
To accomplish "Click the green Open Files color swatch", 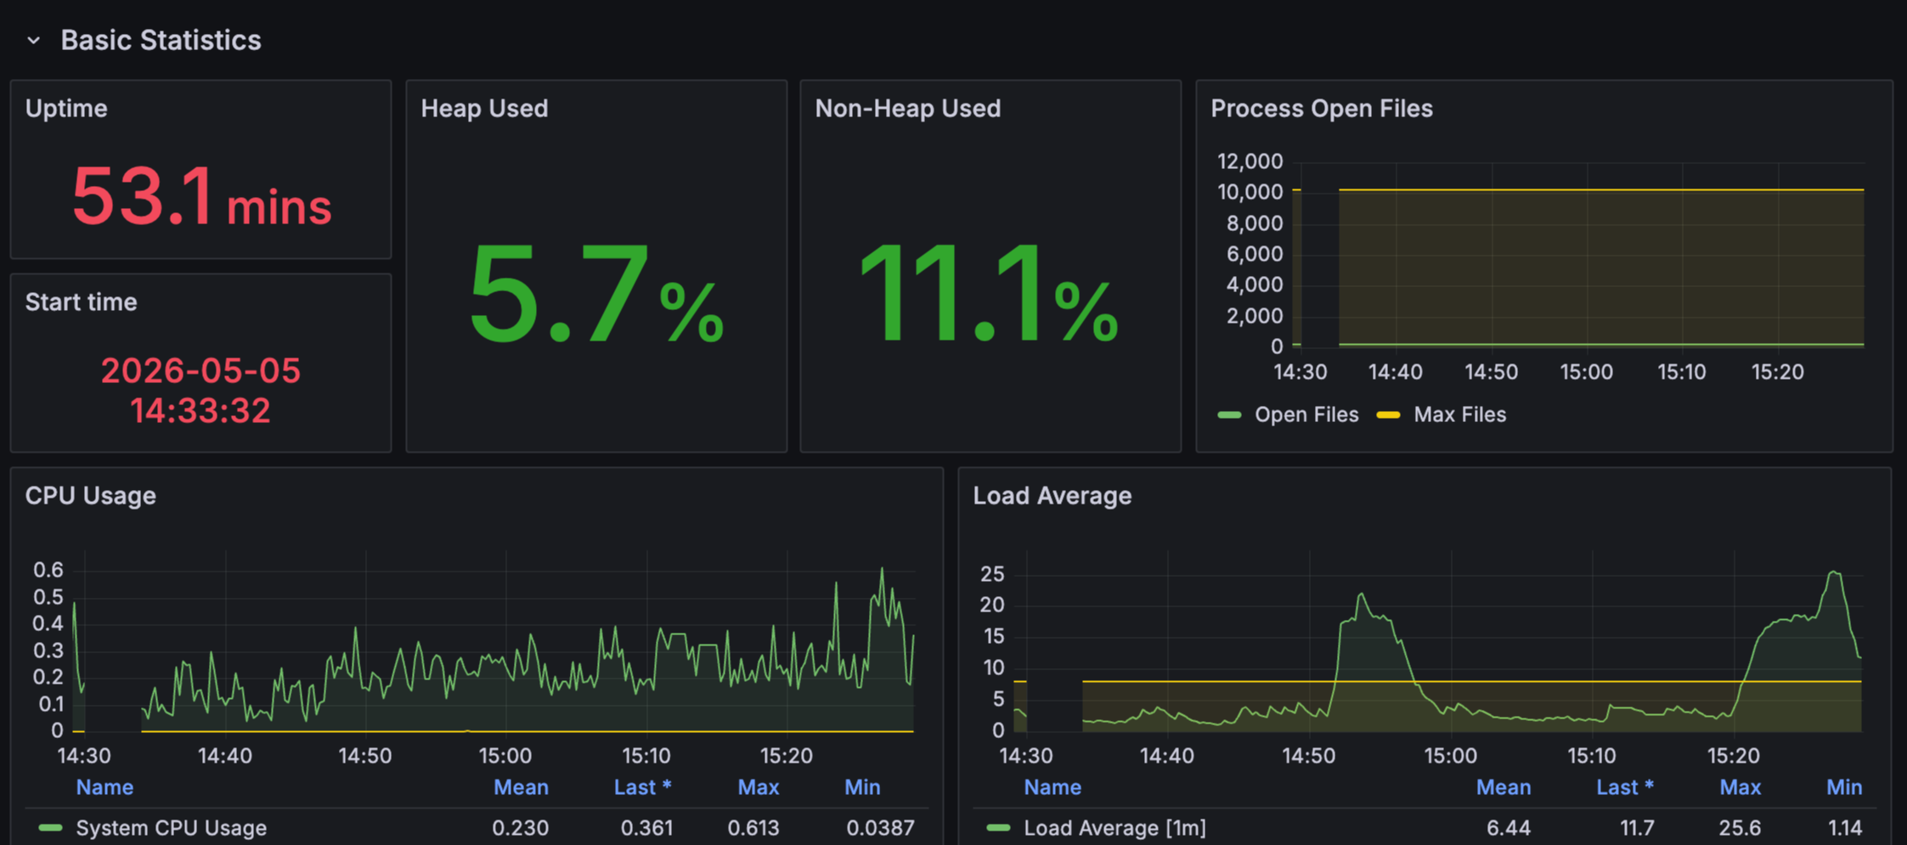I will tap(1229, 415).
